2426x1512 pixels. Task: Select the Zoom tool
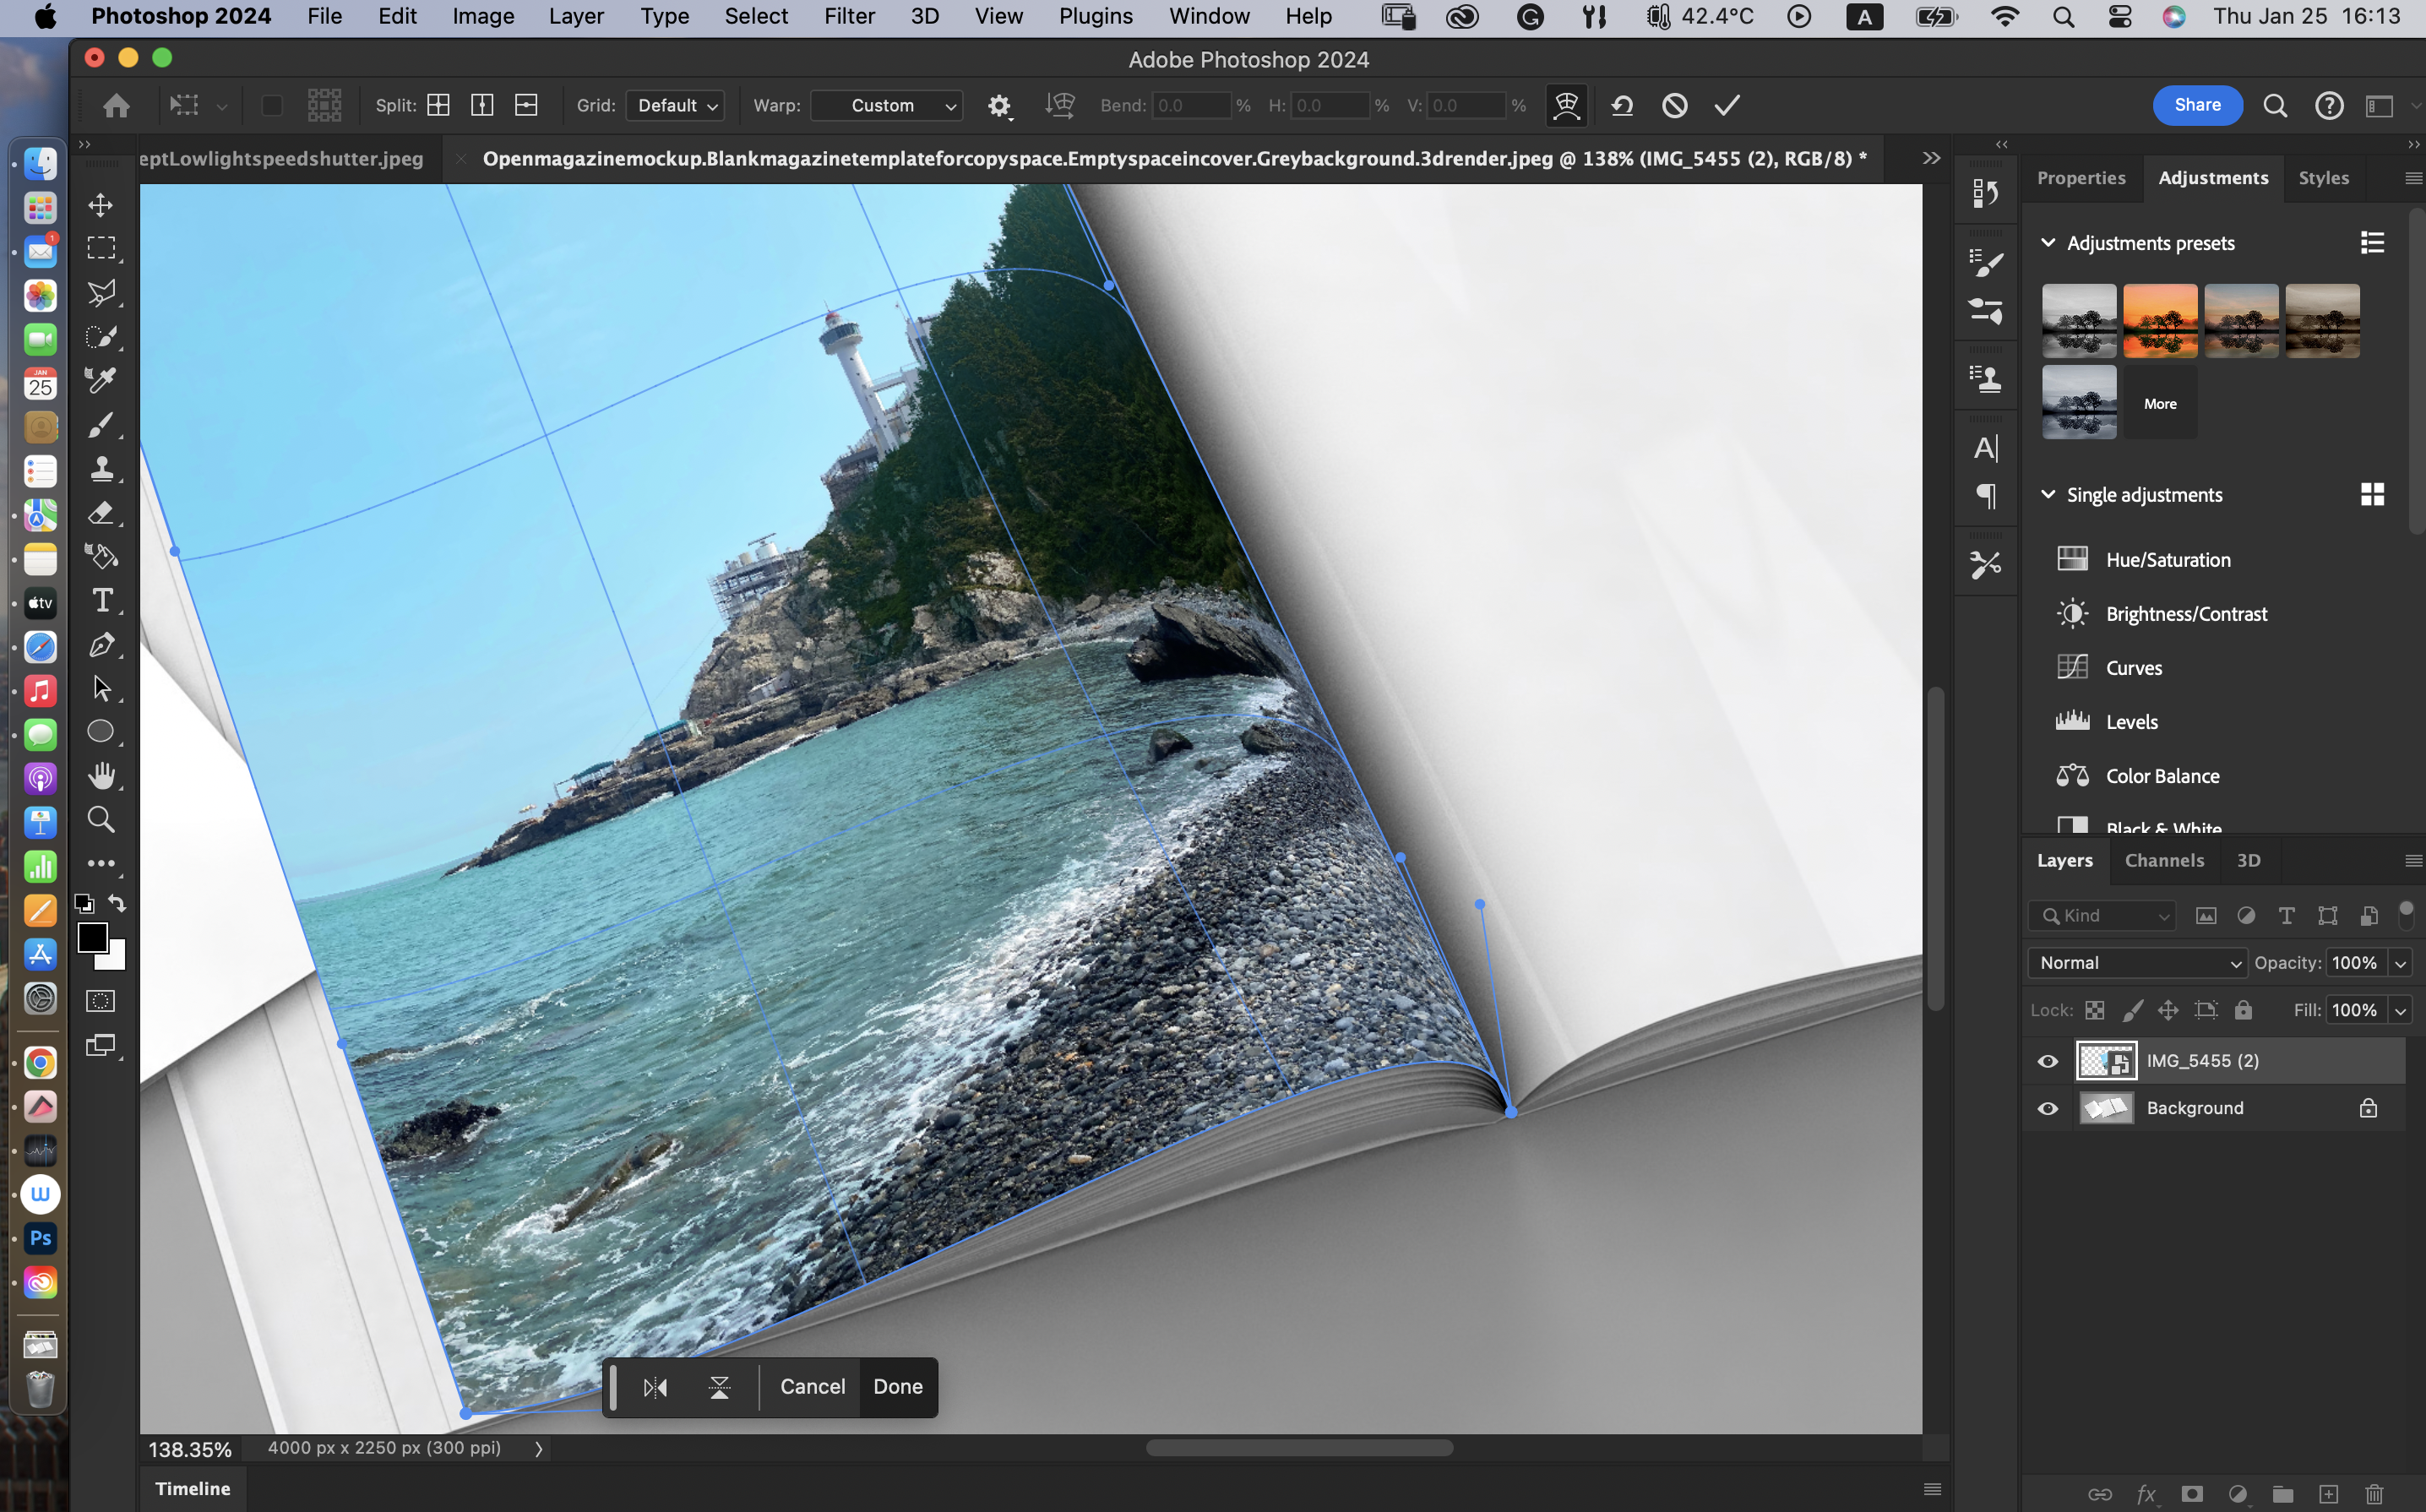pyautogui.click(x=101, y=819)
